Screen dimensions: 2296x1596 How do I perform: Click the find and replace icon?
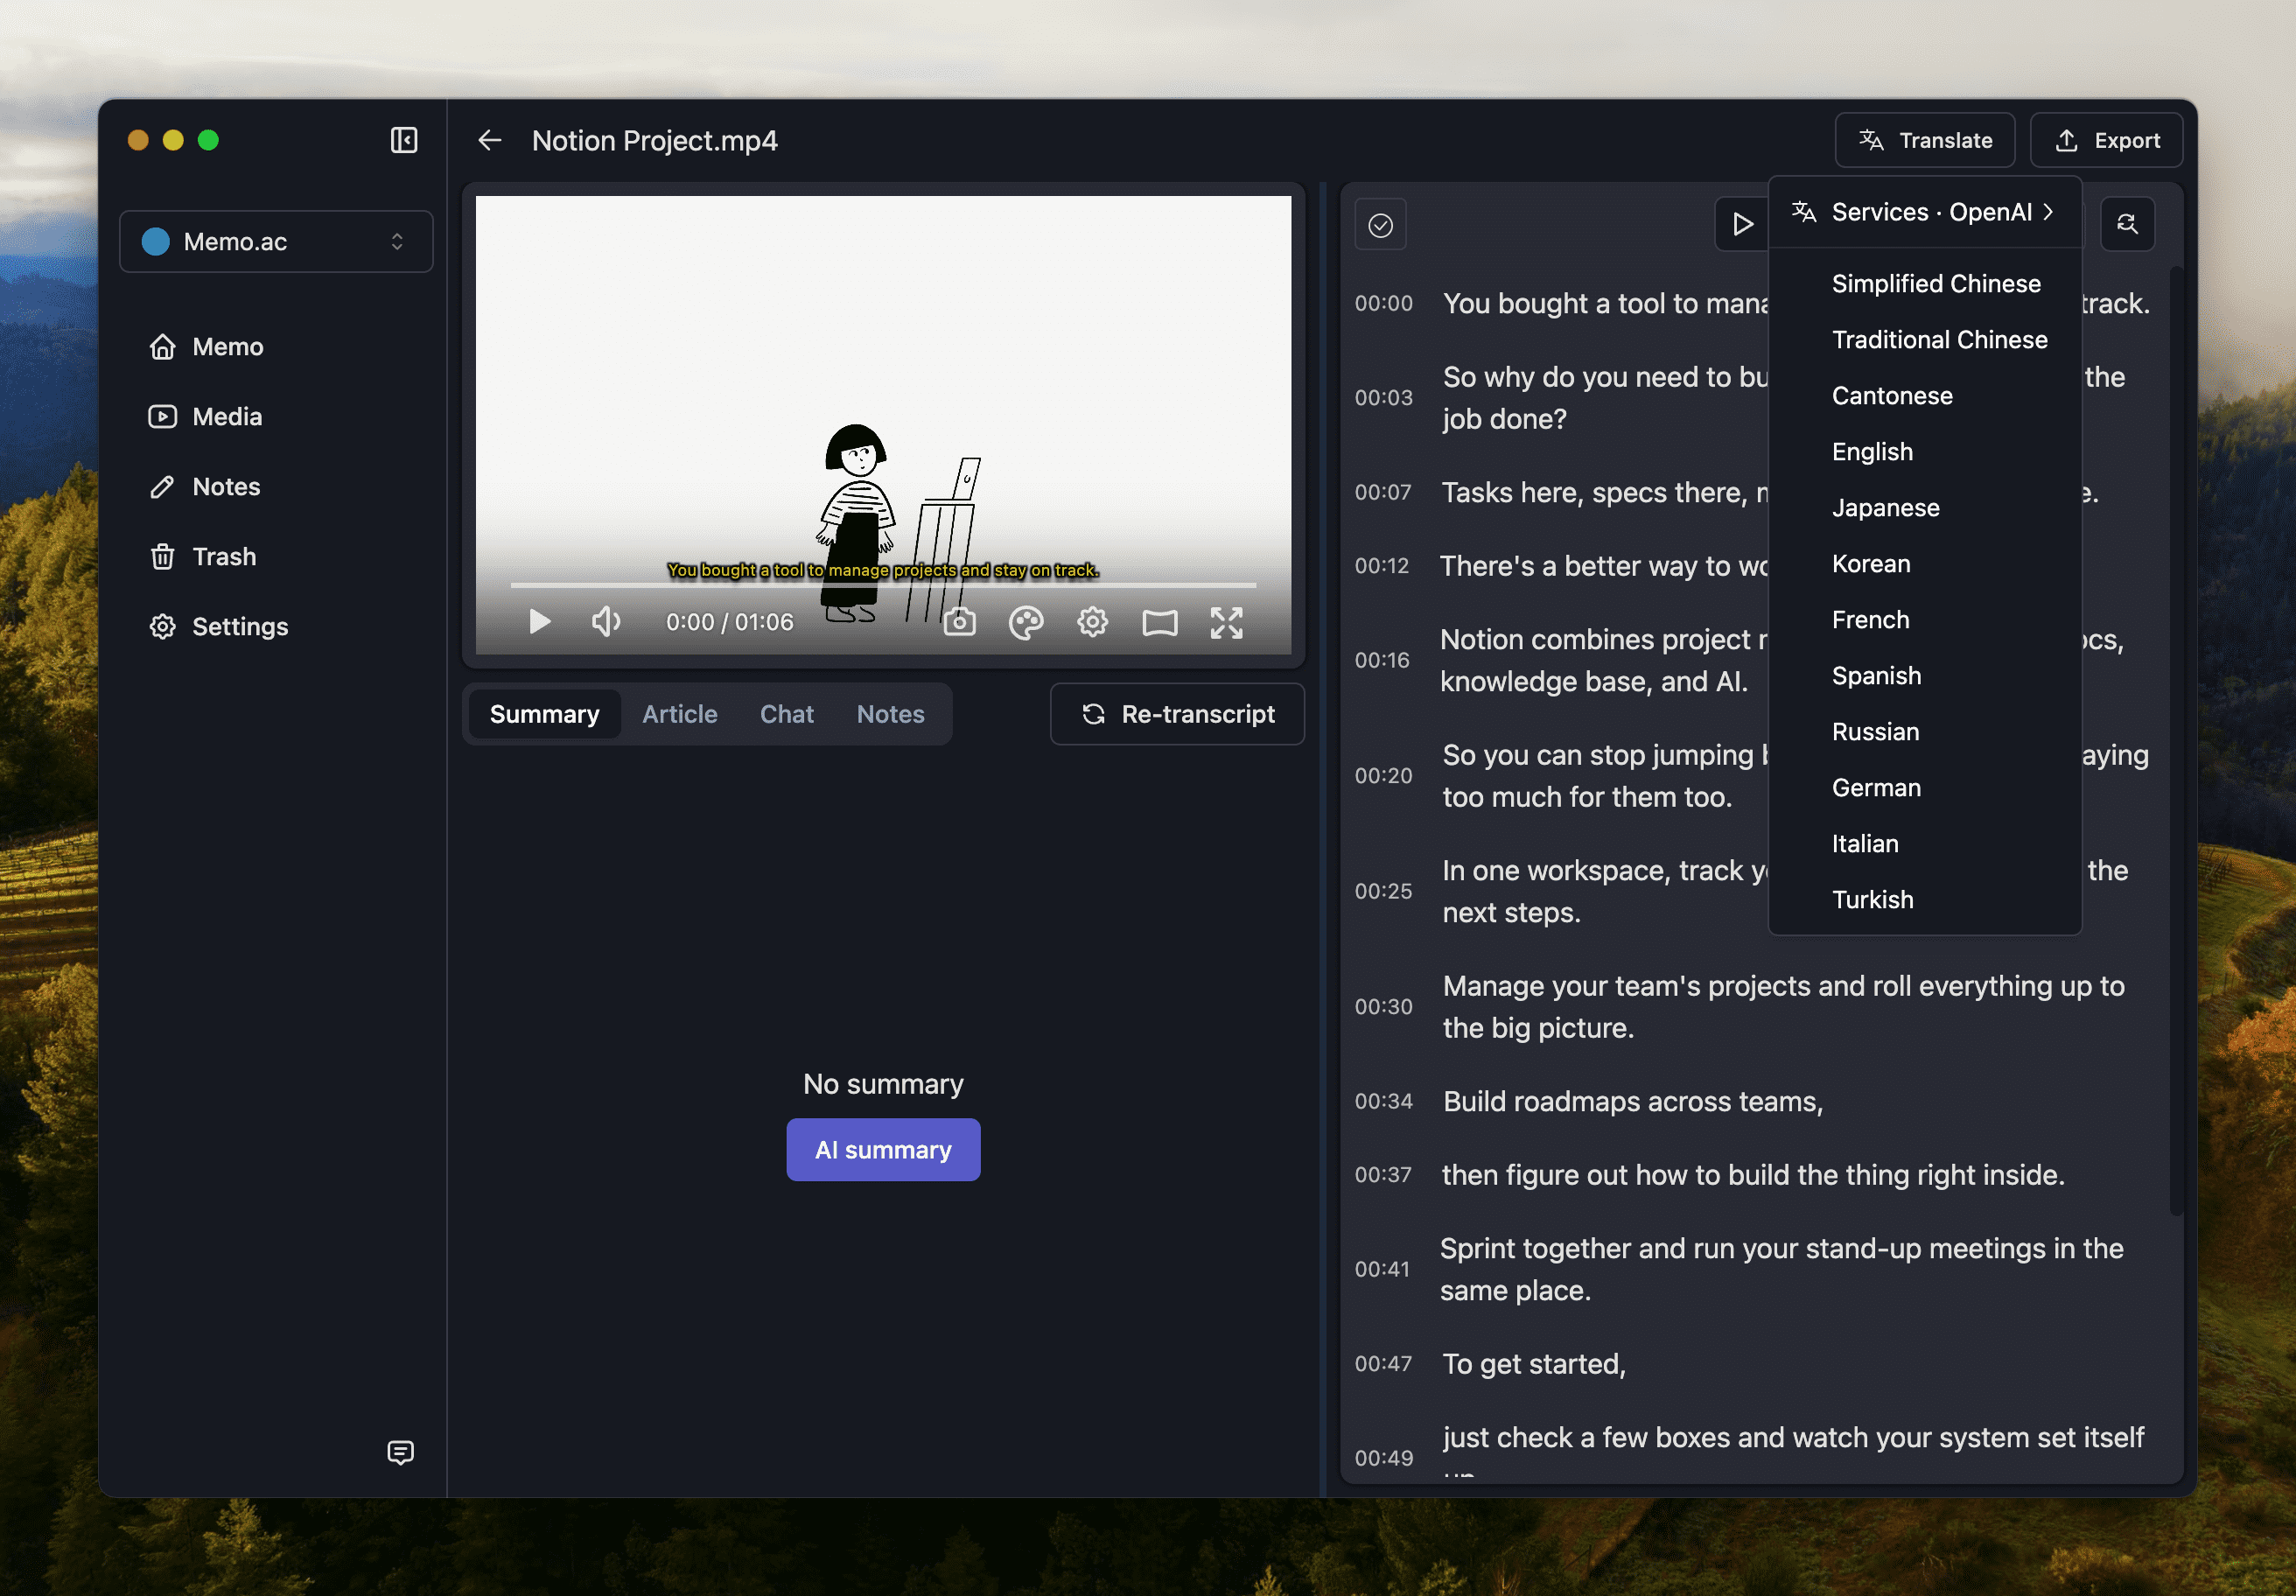pyautogui.click(x=2127, y=224)
